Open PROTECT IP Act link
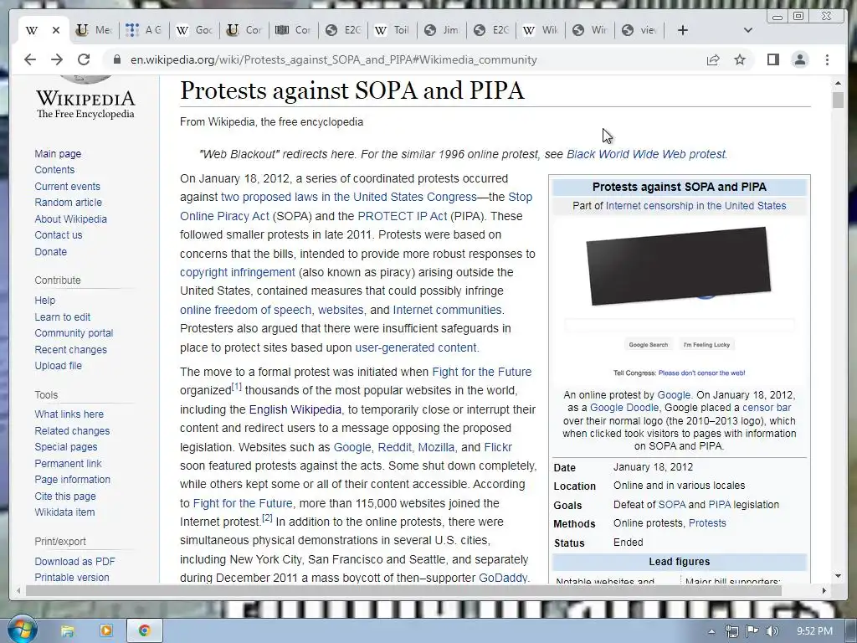This screenshot has width=857, height=643. (x=403, y=216)
